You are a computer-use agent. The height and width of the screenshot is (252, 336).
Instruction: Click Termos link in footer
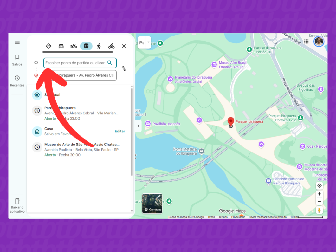(223, 217)
